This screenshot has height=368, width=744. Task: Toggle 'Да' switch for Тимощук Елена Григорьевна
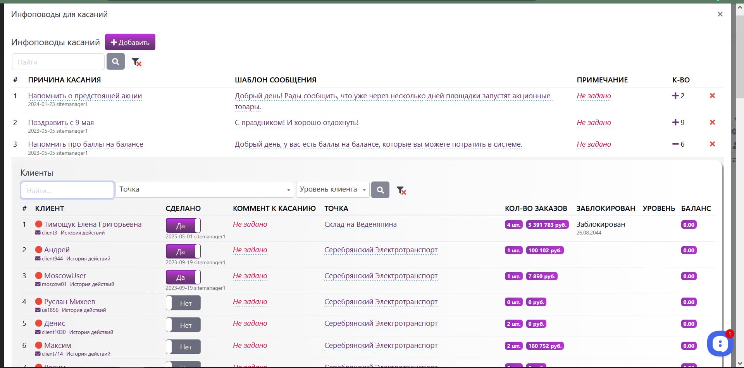(183, 226)
